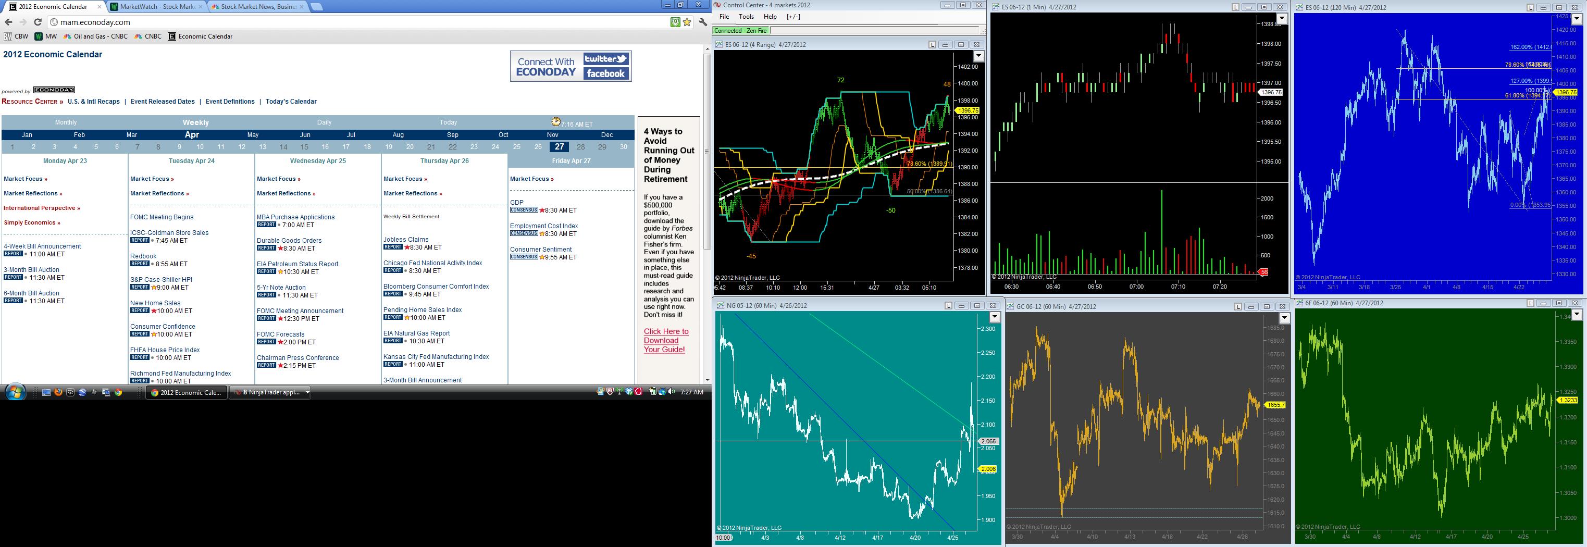
Task: Open dropdown arrow on ES 120 Min chart
Action: coord(1577,18)
